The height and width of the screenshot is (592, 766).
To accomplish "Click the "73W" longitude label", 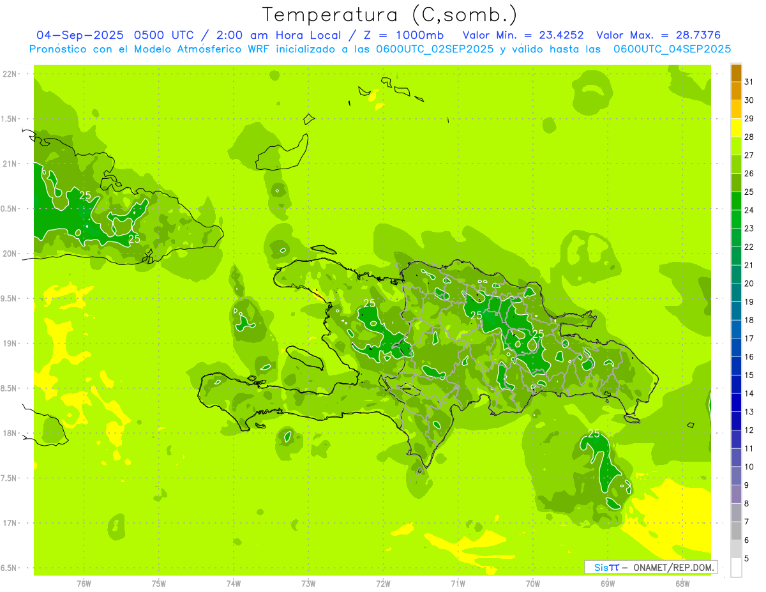I will pos(308,583).
